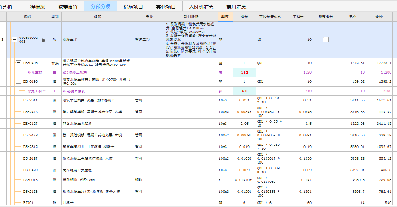Click the 专业 column header
The height and width of the screenshot is (207, 397).
(x=150, y=17)
